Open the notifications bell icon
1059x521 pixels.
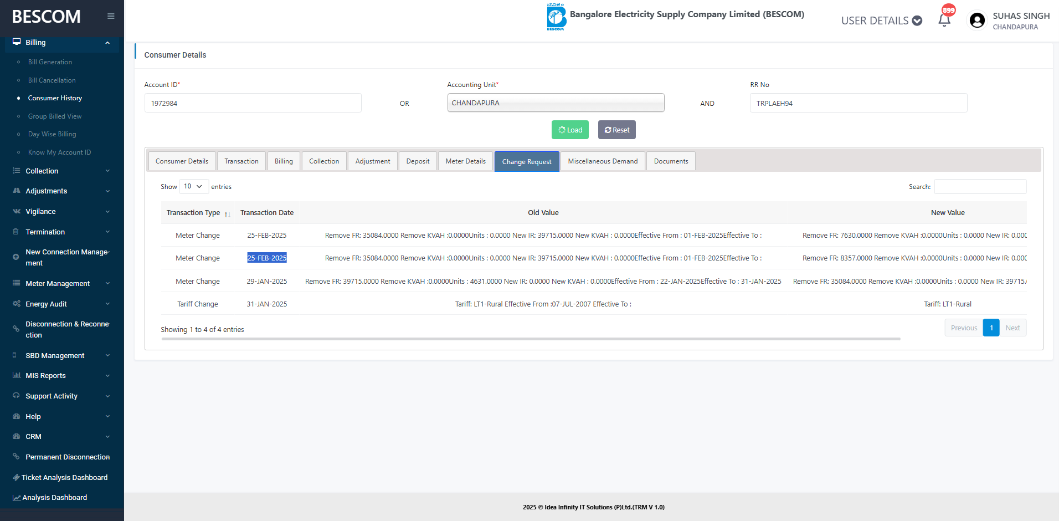944,20
